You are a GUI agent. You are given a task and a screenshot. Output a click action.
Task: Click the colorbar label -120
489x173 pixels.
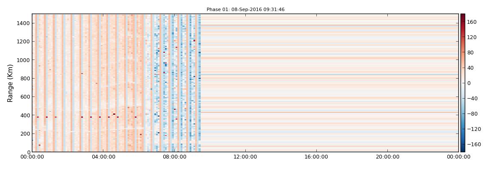[474, 129]
